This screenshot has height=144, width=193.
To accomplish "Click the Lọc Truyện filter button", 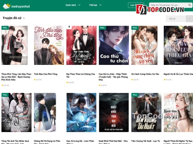I will click(136, 5).
